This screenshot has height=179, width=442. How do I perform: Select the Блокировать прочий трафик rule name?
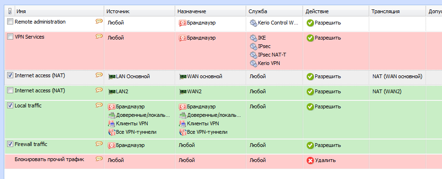coord(49,159)
